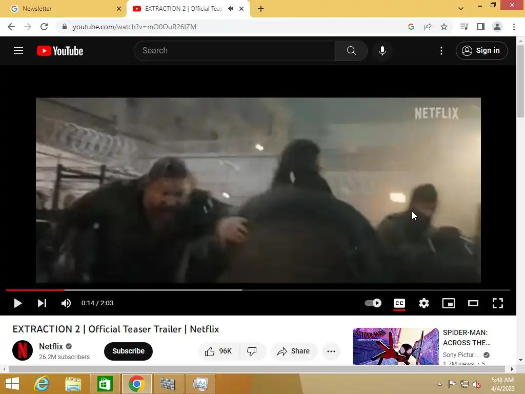Close the Newsletter tab
Image resolution: width=525 pixels, height=394 pixels.
[119, 9]
